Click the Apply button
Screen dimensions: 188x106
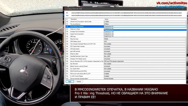tap(70, 82)
